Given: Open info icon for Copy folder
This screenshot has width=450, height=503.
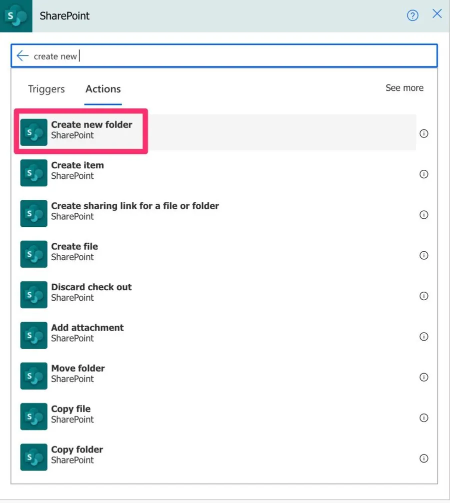Looking at the screenshot, I should (x=424, y=459).
